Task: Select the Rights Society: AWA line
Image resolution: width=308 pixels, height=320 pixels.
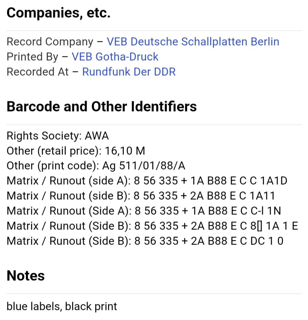Action: [x=58, y=136]
